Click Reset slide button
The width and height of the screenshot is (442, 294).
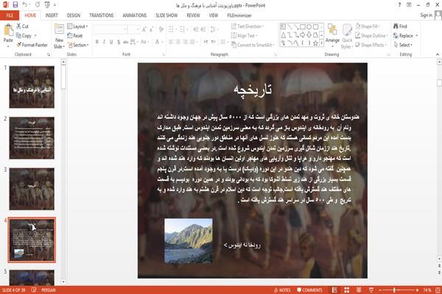75,35
